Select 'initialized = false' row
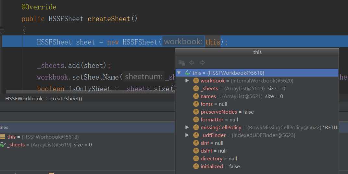The width and height of the screenshot is (348, 174). pyautogui.click(x=257, y=167)
